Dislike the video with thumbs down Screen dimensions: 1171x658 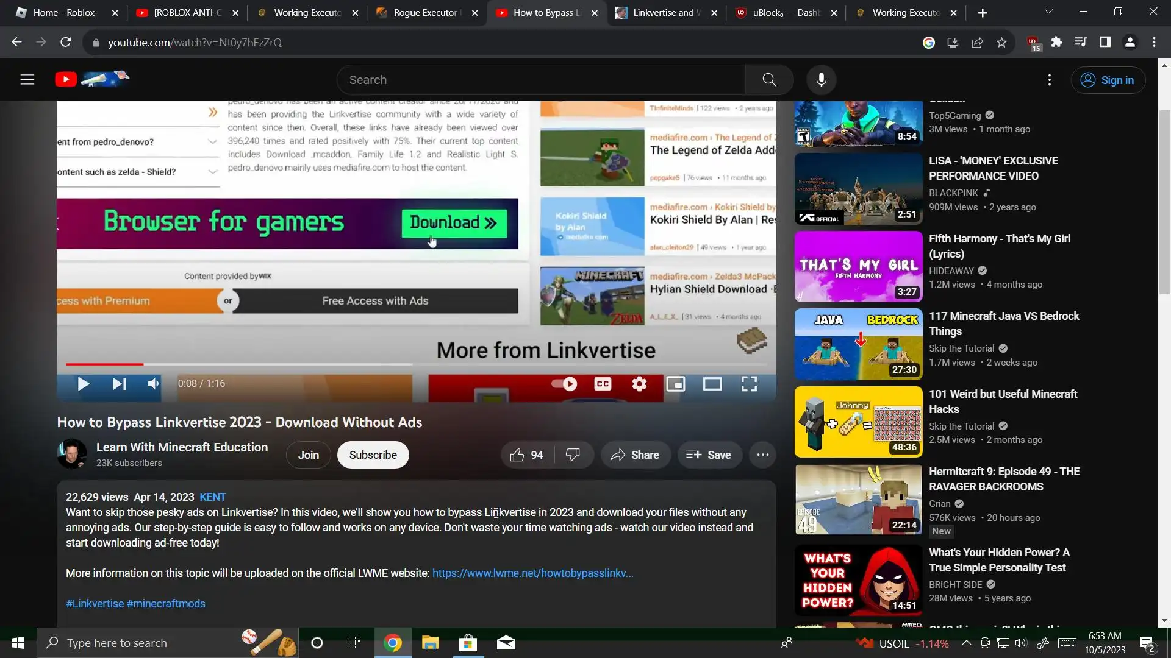(573, 455)
